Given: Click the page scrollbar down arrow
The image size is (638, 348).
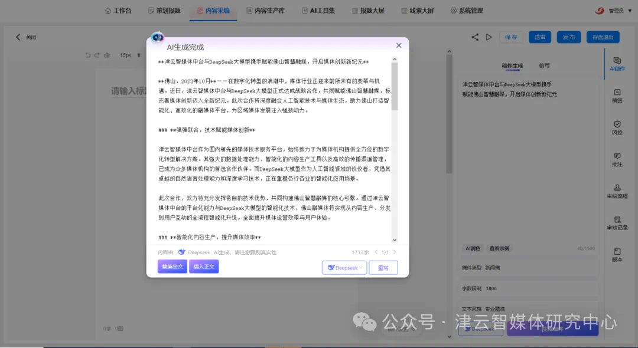Looking at the screenshot, I should (x=449, y=337).
